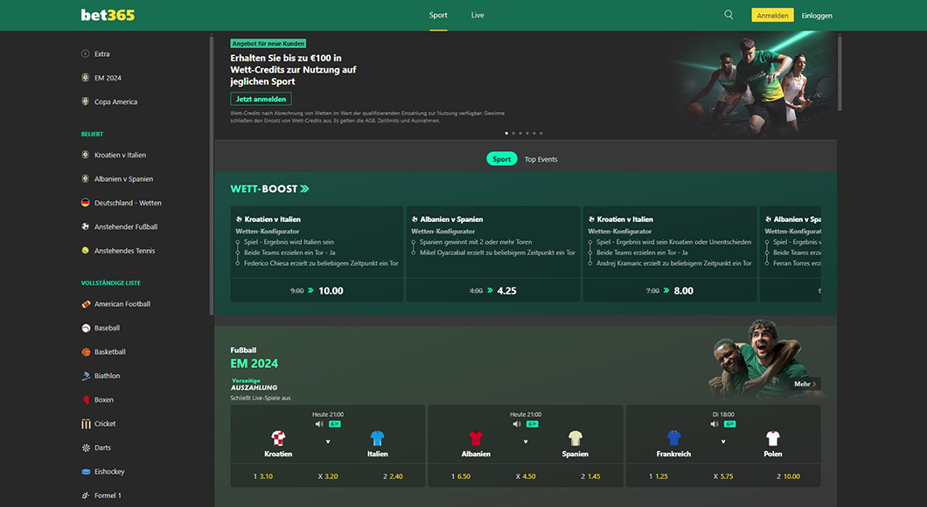The width and height of the screenshot is (927, 507).
Task: Open the Live tab in header
Action: tap(477, 16)
